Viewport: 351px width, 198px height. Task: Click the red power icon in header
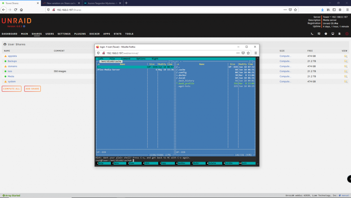[x=347, y=34]
